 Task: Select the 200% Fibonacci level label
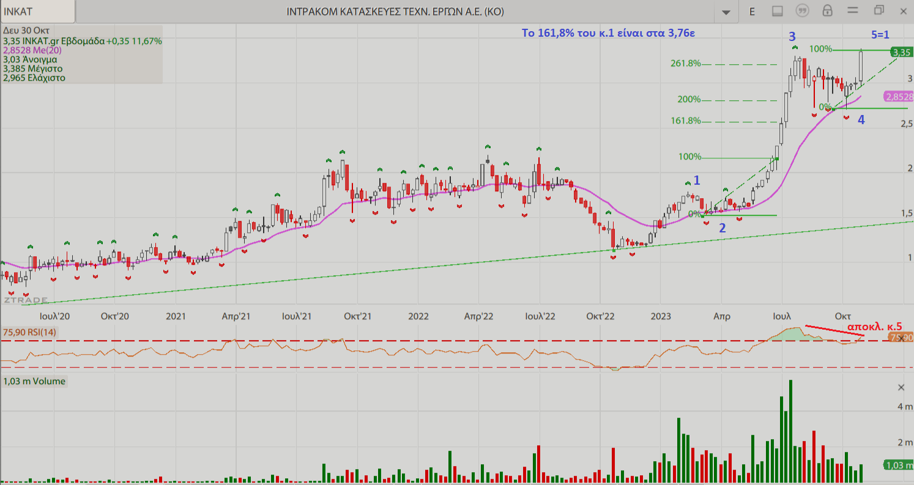point(689,100)
